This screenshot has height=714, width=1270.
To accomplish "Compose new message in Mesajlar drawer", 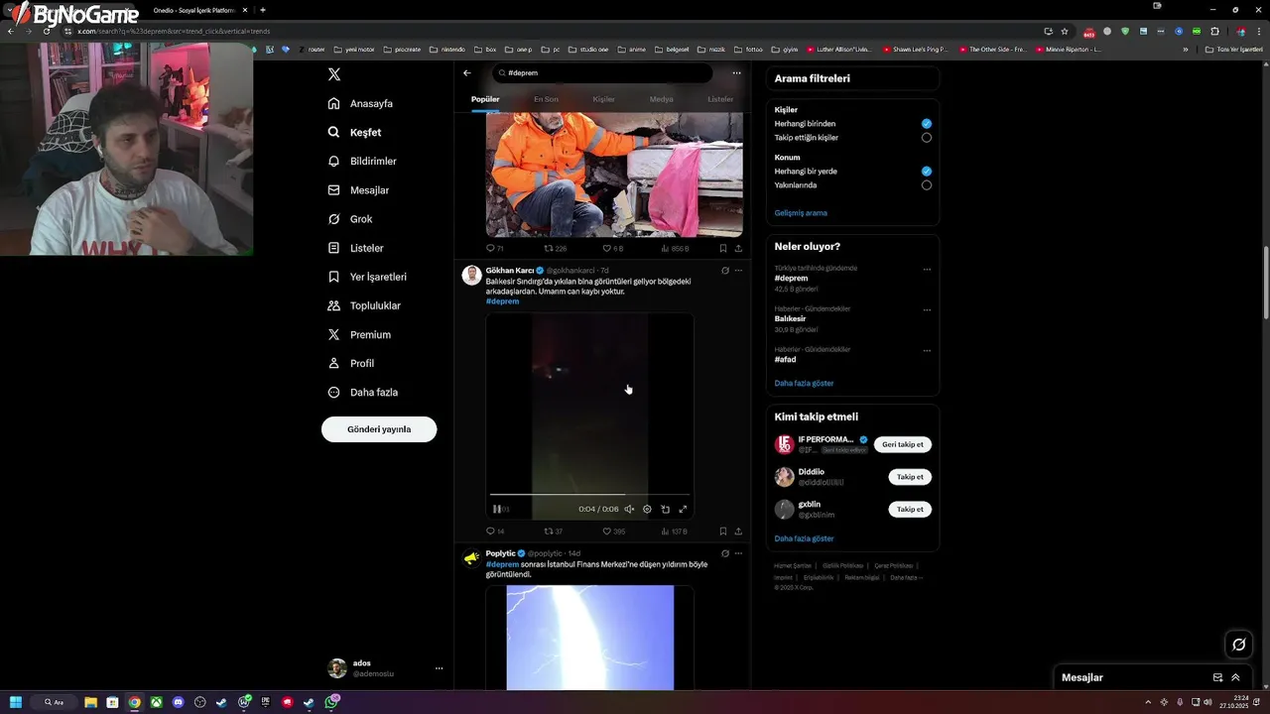I will (1217, 677).
